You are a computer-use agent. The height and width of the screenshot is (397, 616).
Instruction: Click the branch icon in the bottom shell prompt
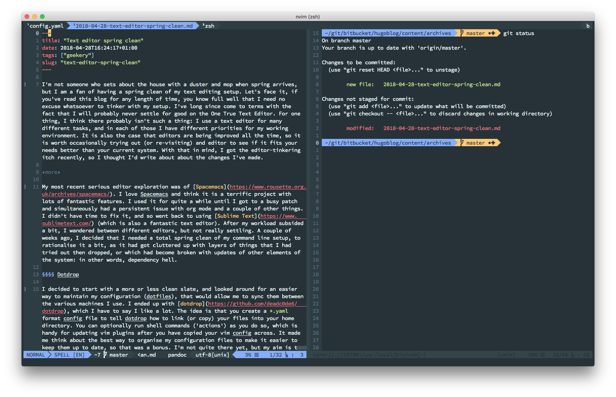[462, 143]
